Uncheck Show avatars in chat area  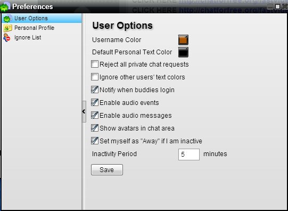coord(95,128)
